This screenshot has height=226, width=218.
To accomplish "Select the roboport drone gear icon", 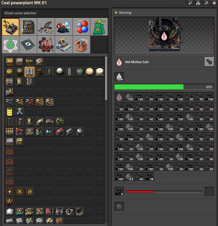I will [20, 192].
